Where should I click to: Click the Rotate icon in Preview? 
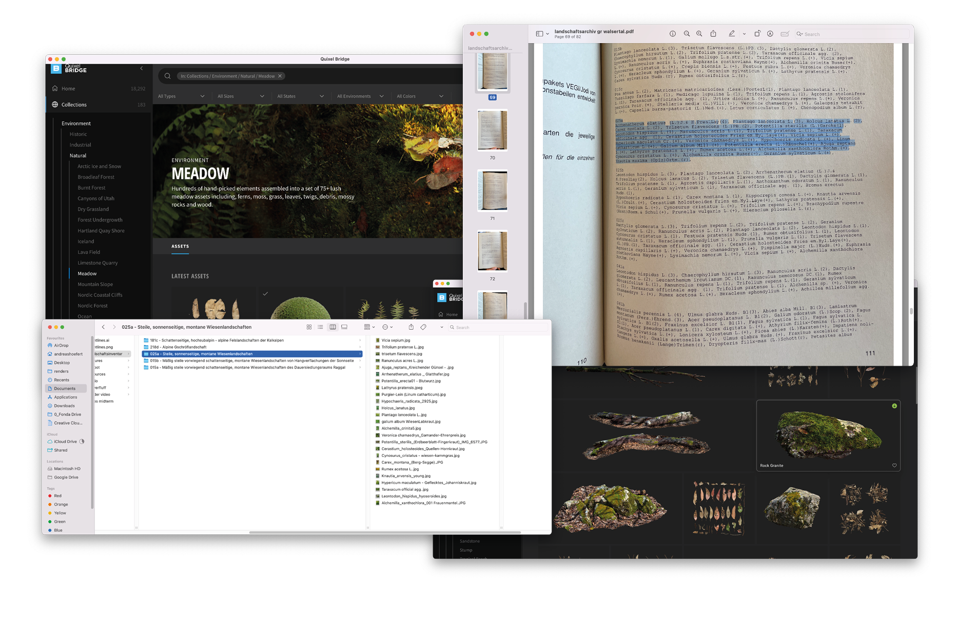click(x=757, y=34)
